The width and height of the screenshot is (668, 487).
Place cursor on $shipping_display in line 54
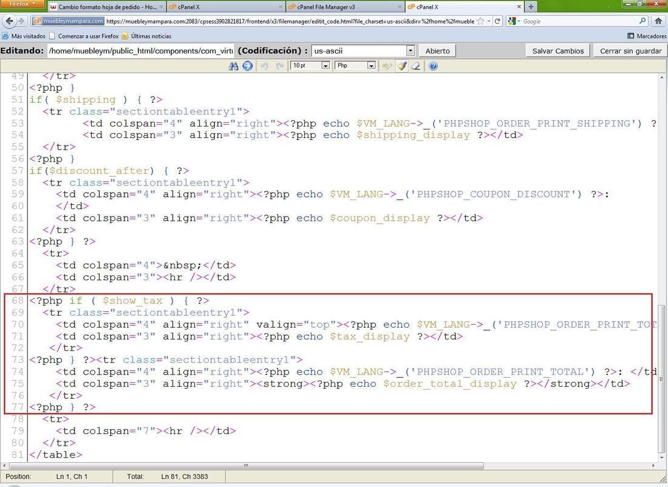tap(413, 135)
